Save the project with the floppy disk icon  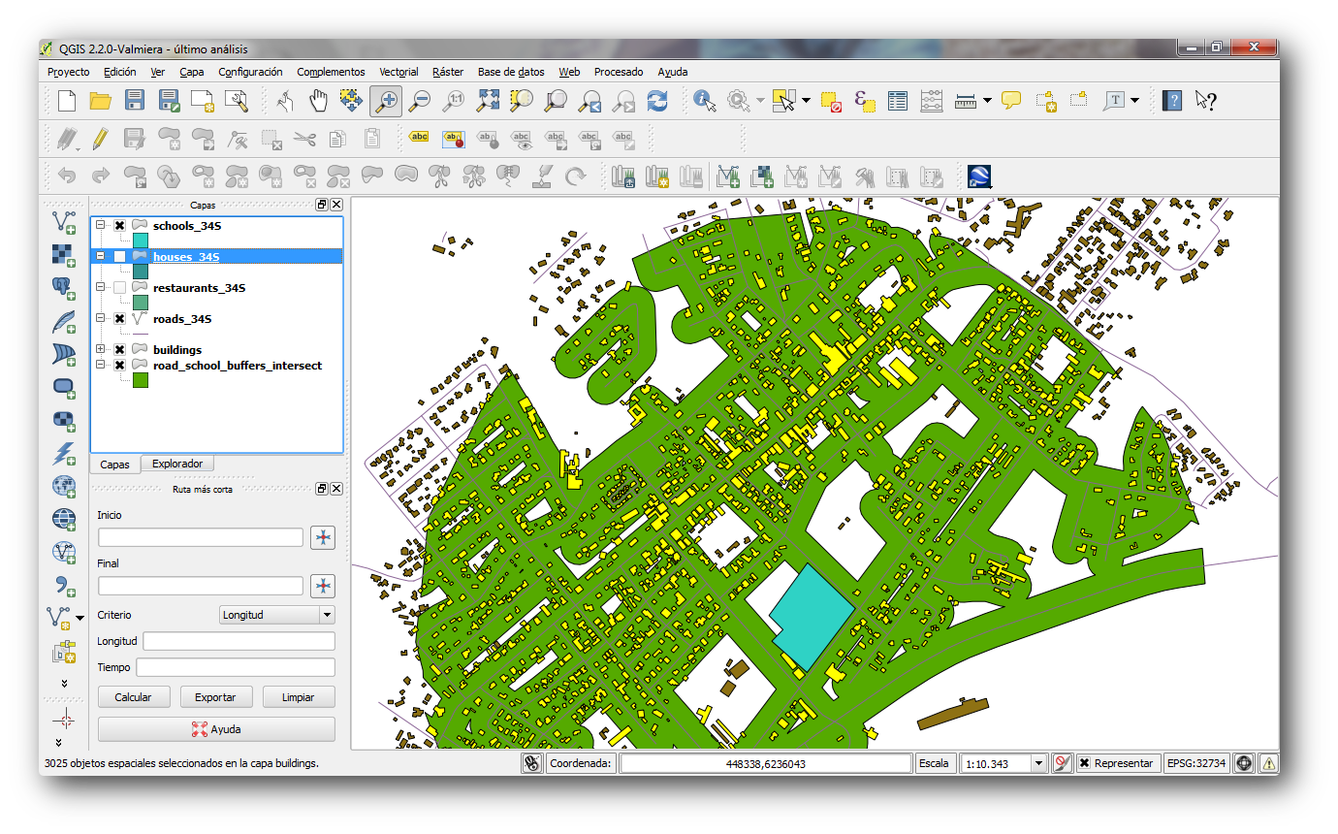[134, 100]
